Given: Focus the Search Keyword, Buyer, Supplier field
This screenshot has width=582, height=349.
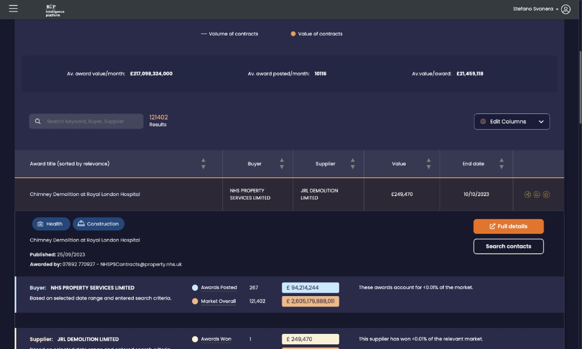Looking at the screenshot, I should coord(86,122).
